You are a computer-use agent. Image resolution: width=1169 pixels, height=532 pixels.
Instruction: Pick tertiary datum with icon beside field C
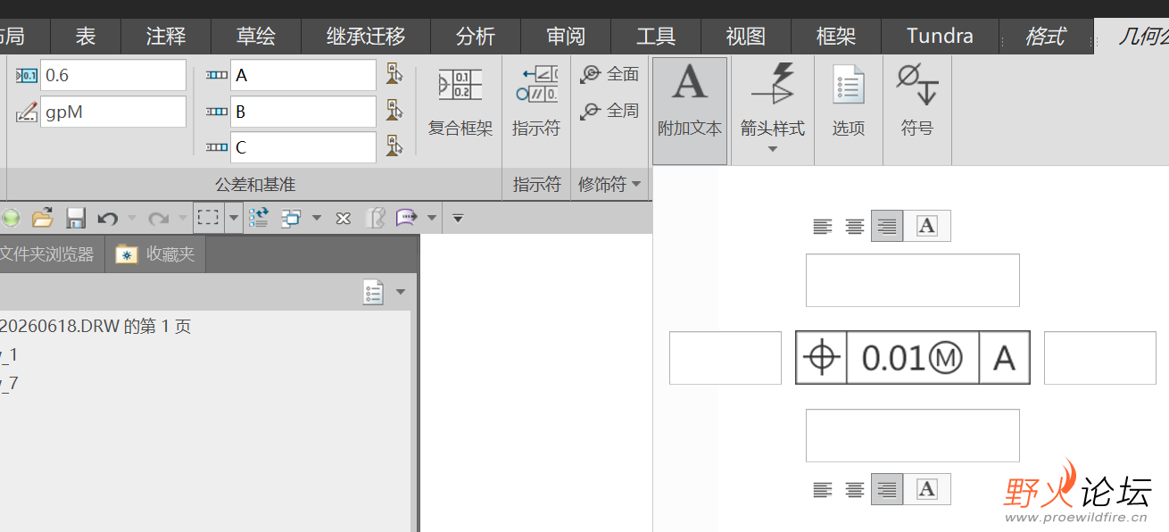[x=394, y=146]
